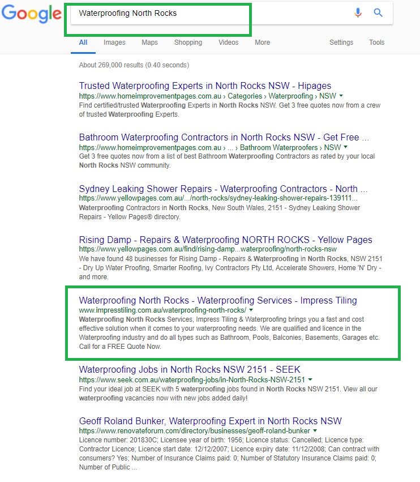This screenshot has height=482, width=420.
Task: Click snippet 'Get 3 free quotes now from a list'
Action: tap(227, 161)
